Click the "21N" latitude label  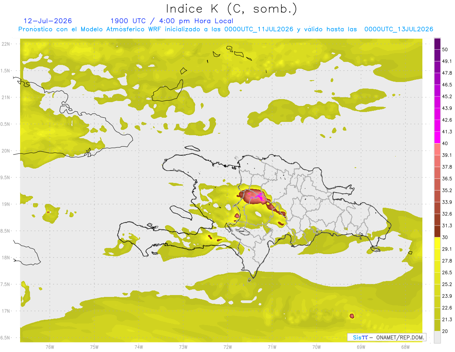pos(6,97)
